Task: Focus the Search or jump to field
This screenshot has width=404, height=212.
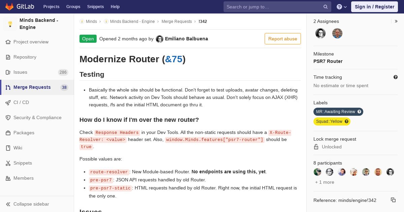Action: tap(277, 7)
